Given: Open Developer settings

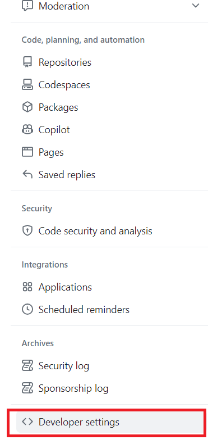Looking at the screenshot, I should coord(110,422).
